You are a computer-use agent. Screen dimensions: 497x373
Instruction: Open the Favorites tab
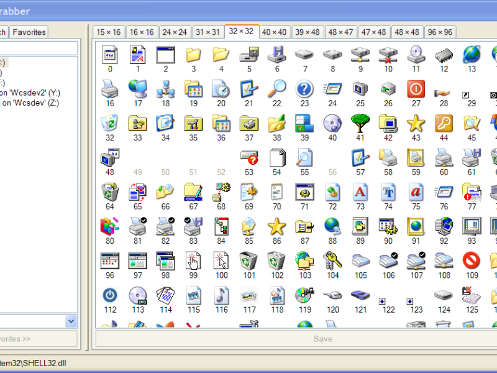click(x=29, y=32)
